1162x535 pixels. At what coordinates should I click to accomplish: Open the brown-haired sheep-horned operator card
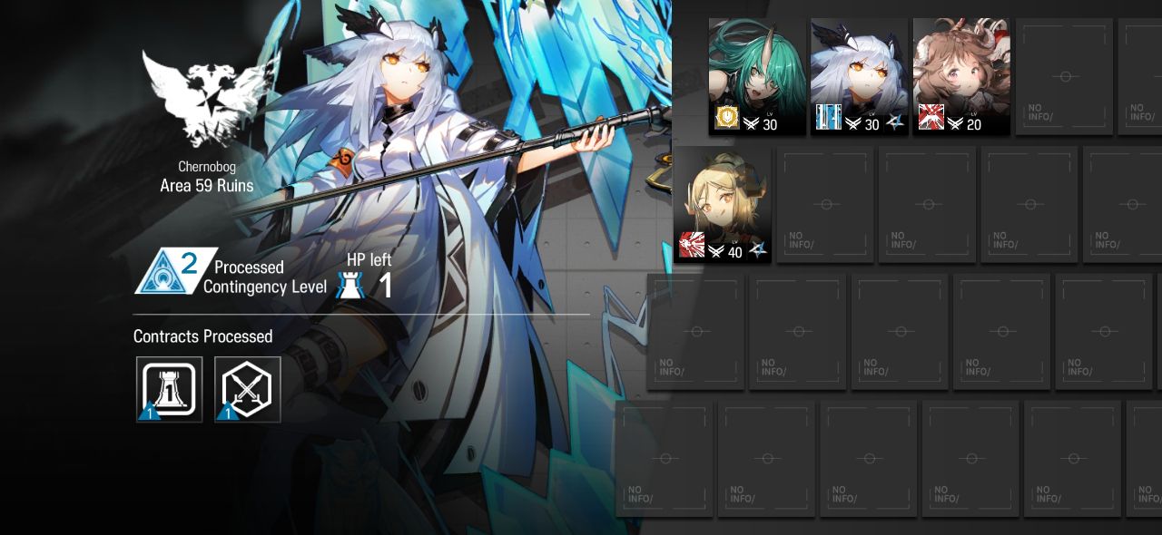961,77
